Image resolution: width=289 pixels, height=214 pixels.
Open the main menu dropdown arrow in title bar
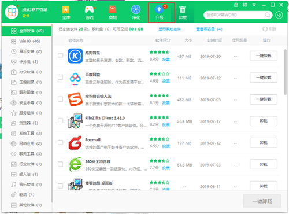pyautogui.click(x=254, y=5)
